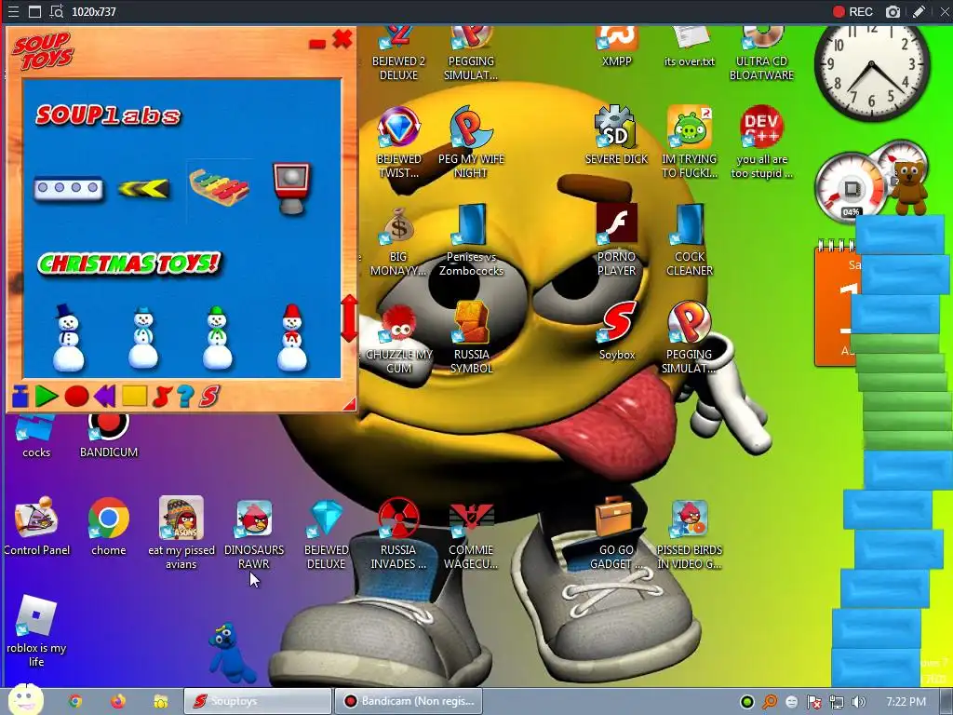Pick the yellow chevron conveyor toy

pyautogui.click(x=143, y=189)
